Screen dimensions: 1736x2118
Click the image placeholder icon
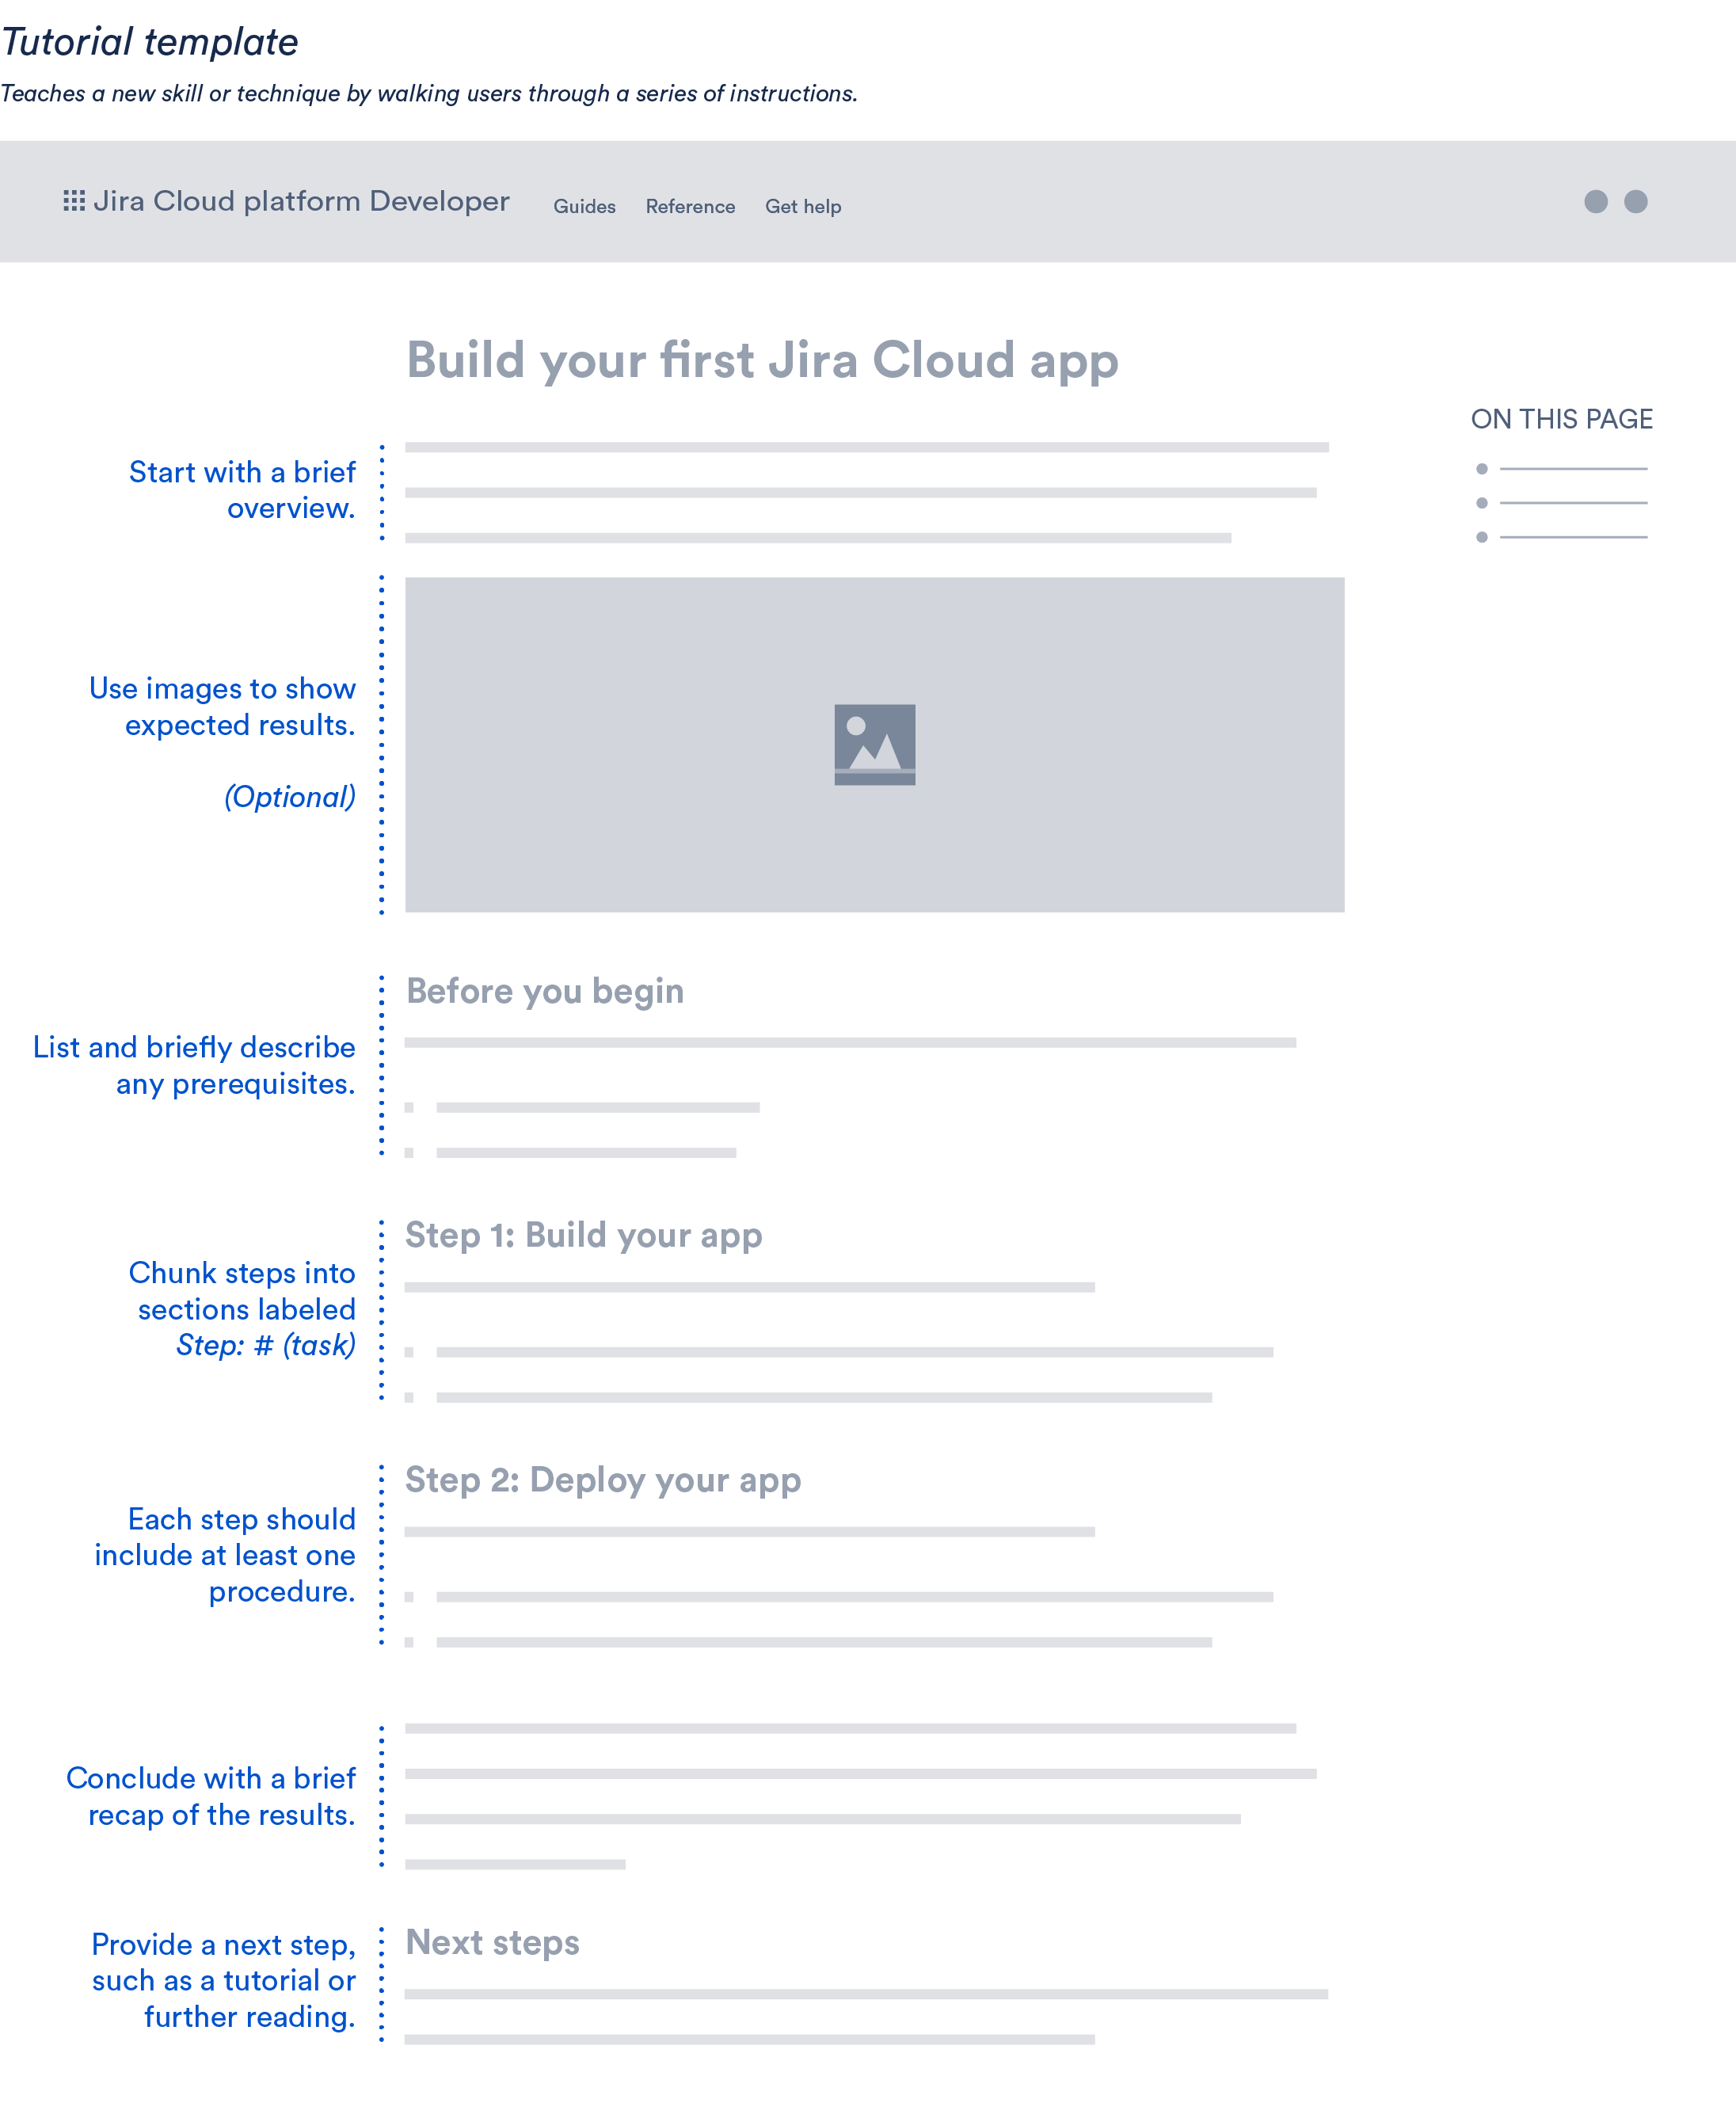coord(874,744)
